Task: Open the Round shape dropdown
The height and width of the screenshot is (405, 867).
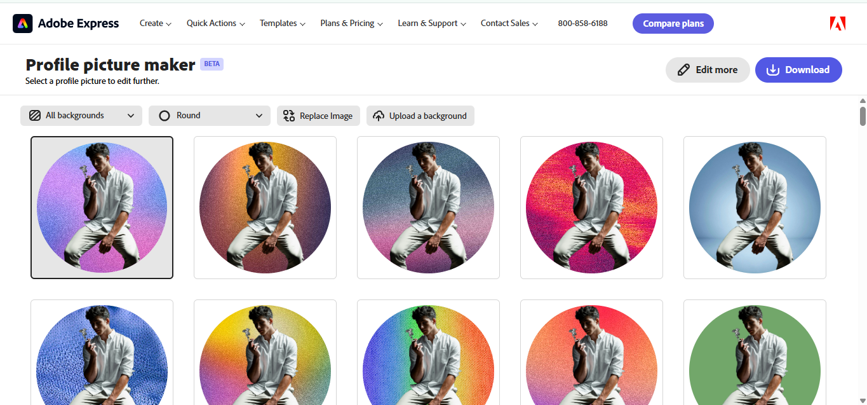Action: click(210, 115)
